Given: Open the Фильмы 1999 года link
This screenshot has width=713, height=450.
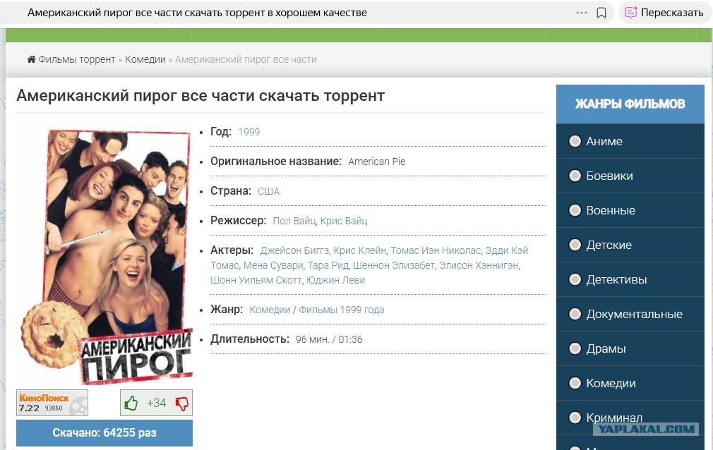Looking at the screenshot, I should (x=341, y=310).
